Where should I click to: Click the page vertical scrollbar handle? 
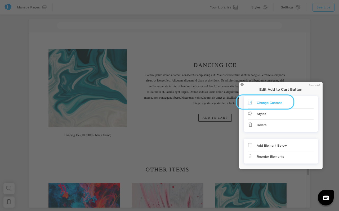point(308,172)
